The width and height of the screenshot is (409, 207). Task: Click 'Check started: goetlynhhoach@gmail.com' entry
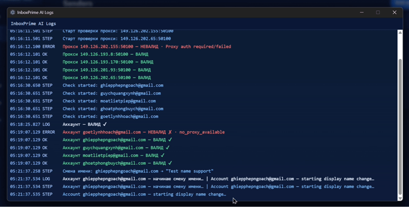point(110,117)
